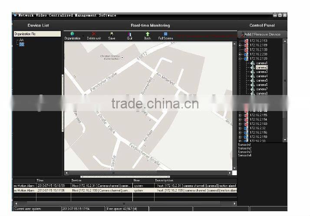Screen dimensions: 310x216
Task: Click the Add / Remove Device button
Action: click(262, 34)
